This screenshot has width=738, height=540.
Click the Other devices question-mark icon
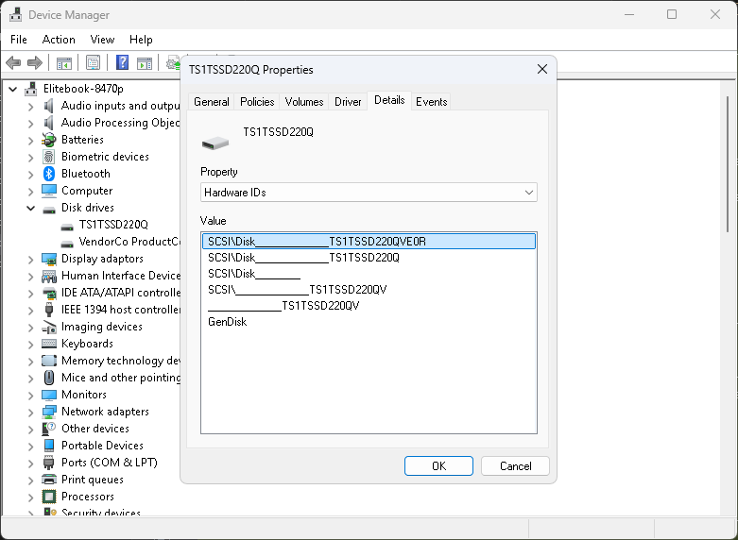[x=49, y=429]
